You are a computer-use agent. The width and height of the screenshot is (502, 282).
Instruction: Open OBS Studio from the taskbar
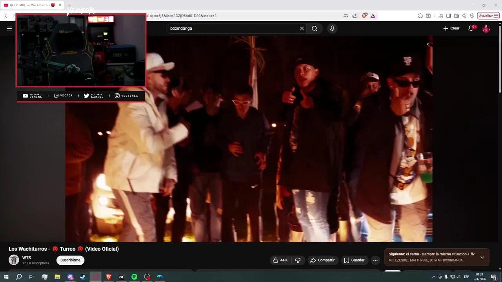click(147, 277)
